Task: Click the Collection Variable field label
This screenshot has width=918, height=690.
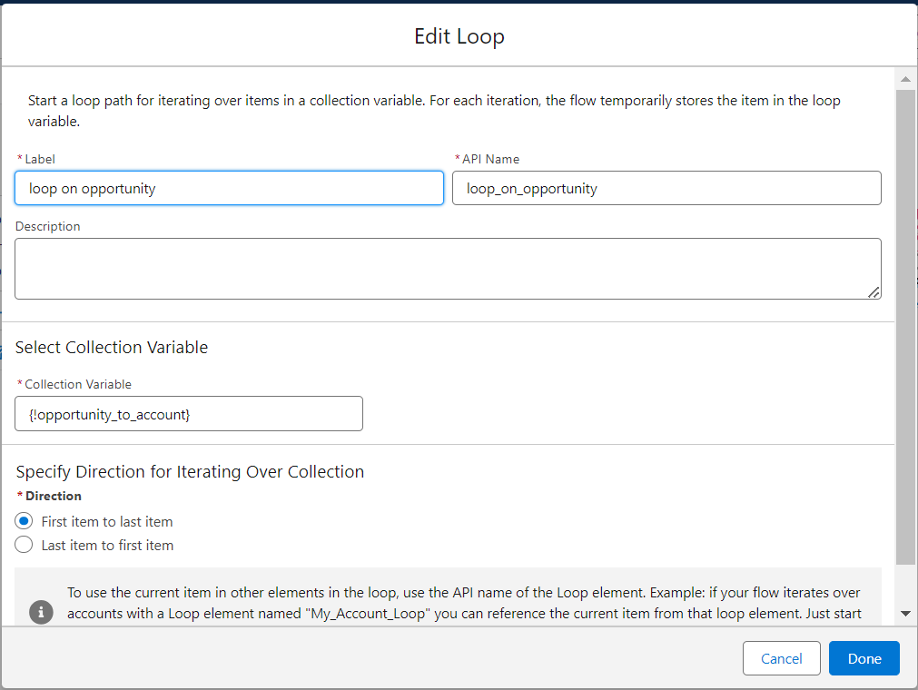Action: coord(77,384)
